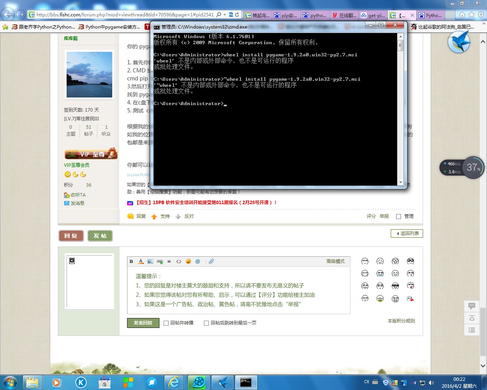The width and height of the screenshot is (487, 390).
Task: Insert code block with angle-bracket icon
Action: pos(179,261)
